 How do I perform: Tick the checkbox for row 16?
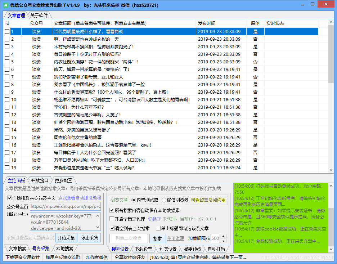coord(7,145)
